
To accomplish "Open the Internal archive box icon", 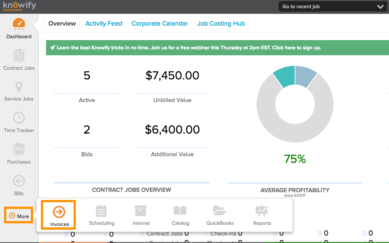I will click(141, 211).
